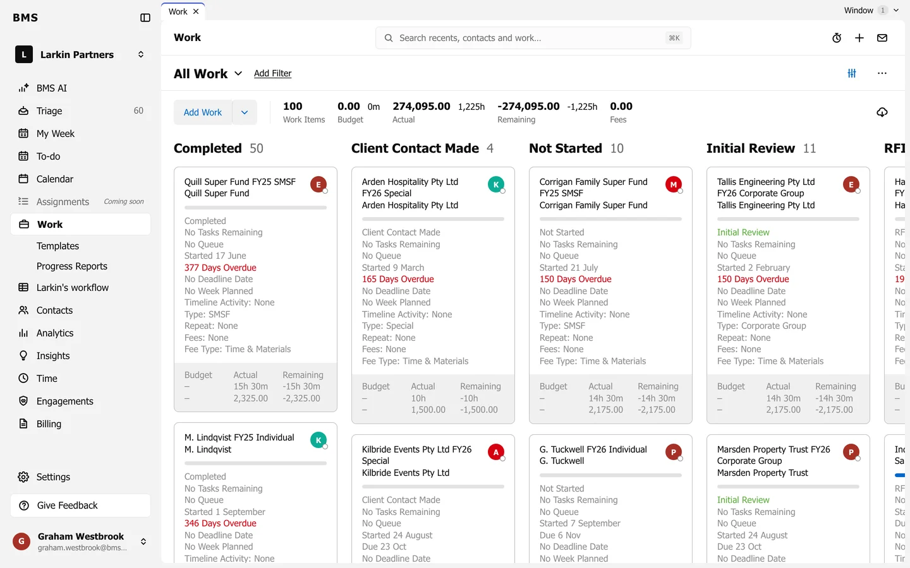Screen dimensions: 910x568
Task: Open G. Tuckwell FY26 Individual card title
Action: click(x=593, y=449)
